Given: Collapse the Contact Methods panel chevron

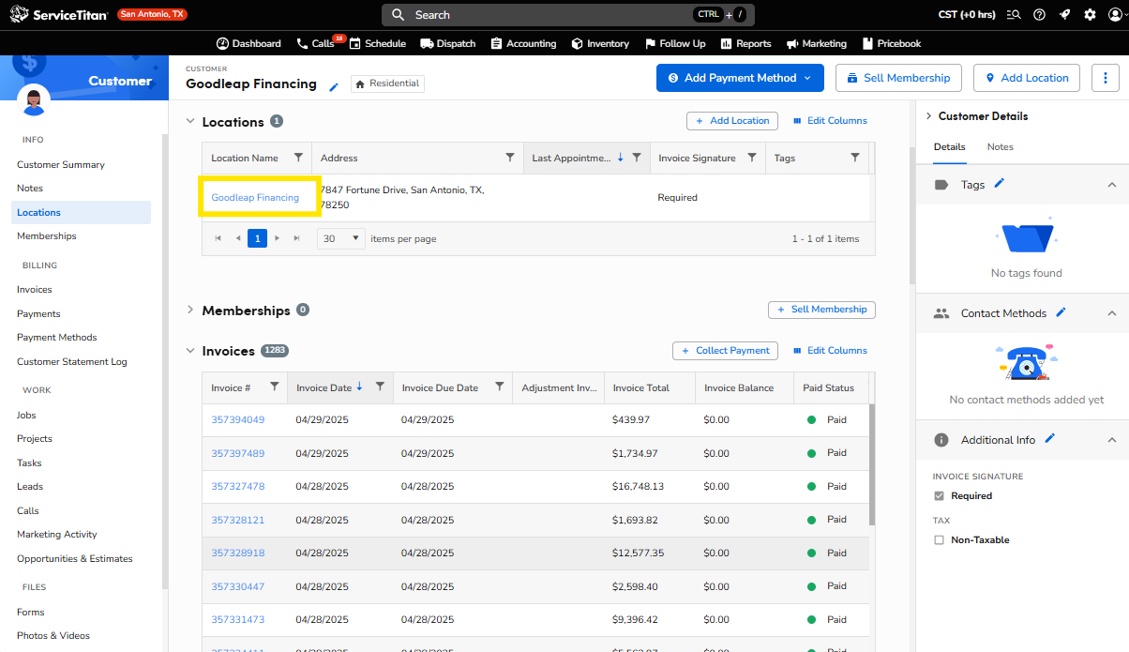Looking at the screenshot, I should [x=1112, y=313].
